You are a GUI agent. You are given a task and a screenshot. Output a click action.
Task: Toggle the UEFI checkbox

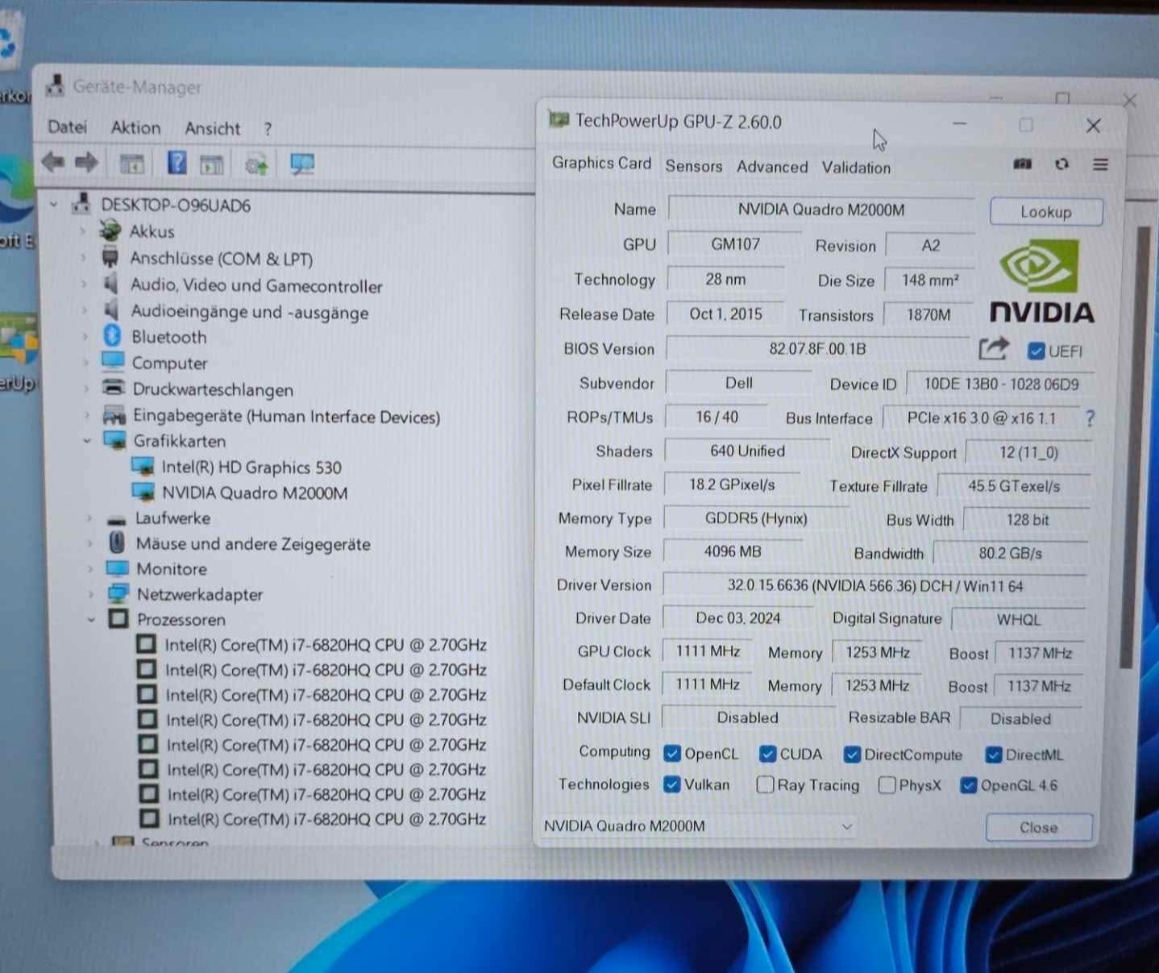point(1036,351)
